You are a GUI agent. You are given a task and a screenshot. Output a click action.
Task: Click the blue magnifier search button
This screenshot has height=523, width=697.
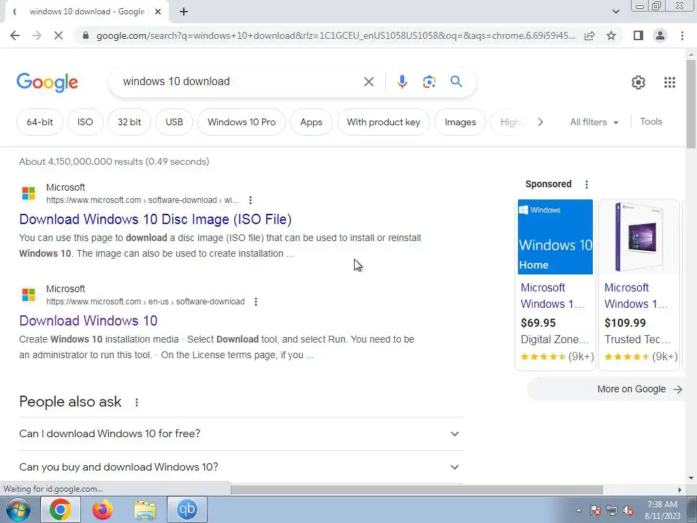[456, 82]
